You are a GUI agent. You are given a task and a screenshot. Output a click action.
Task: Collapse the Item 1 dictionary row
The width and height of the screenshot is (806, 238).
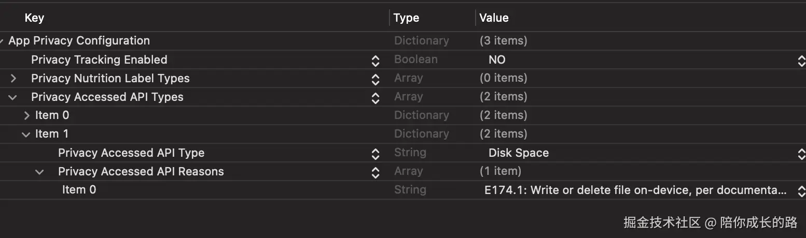point(26,135)
